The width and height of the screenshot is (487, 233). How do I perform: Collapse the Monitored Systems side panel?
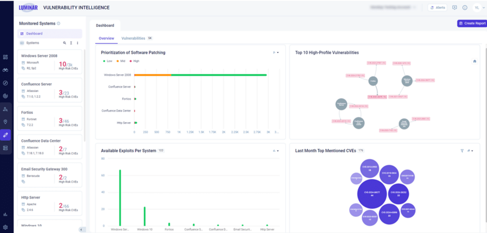pyautogui.click(x=81, y=230)
